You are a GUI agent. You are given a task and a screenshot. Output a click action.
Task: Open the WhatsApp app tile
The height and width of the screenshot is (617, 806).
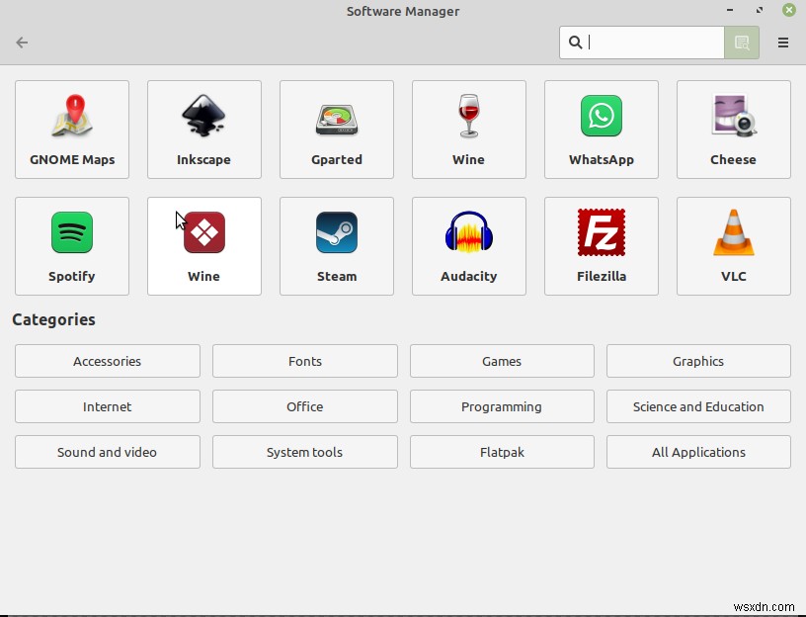(x=602, y=130)
